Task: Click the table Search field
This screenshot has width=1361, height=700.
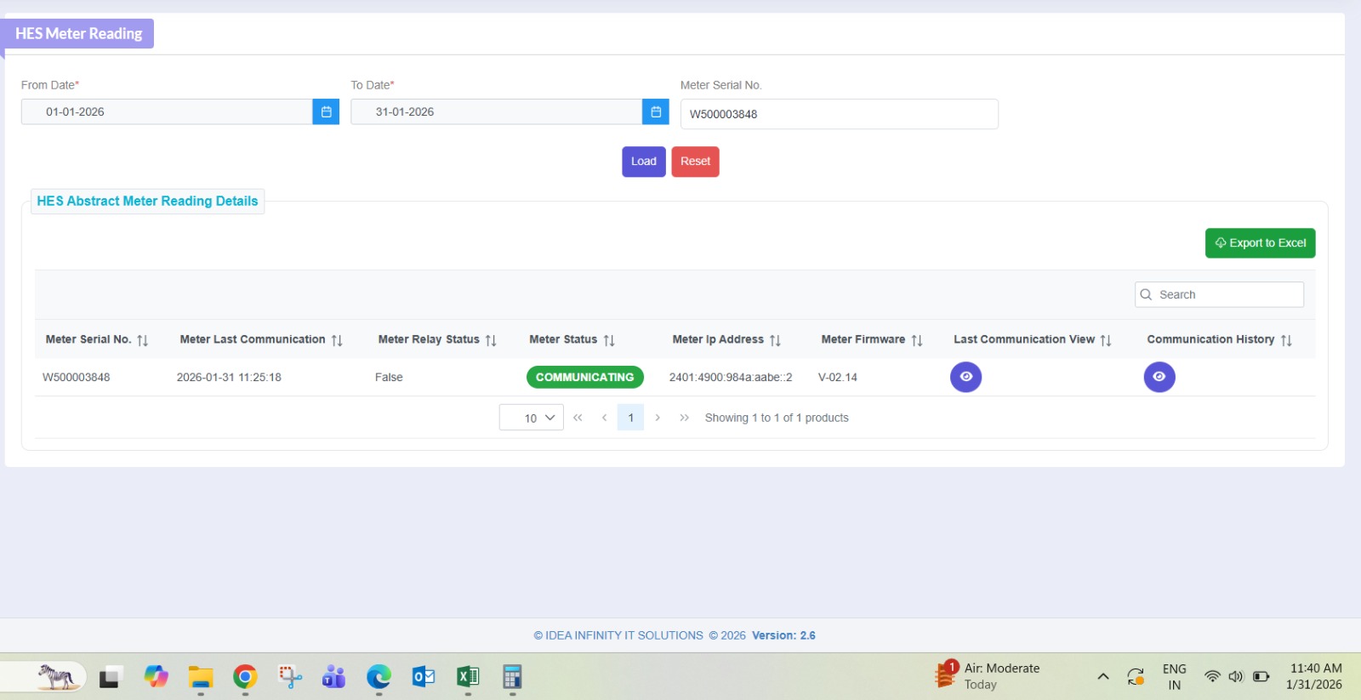Action: 1227,294
